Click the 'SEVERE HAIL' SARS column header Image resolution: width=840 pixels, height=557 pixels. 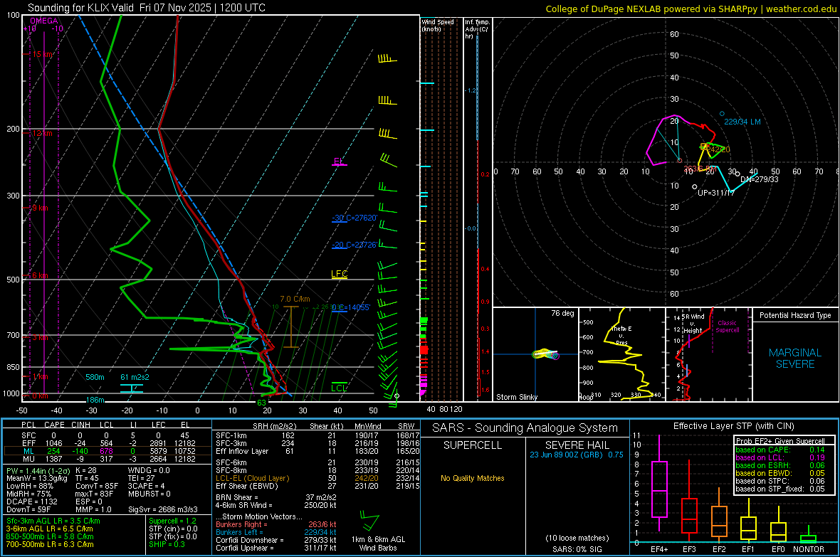pos(577,445)
